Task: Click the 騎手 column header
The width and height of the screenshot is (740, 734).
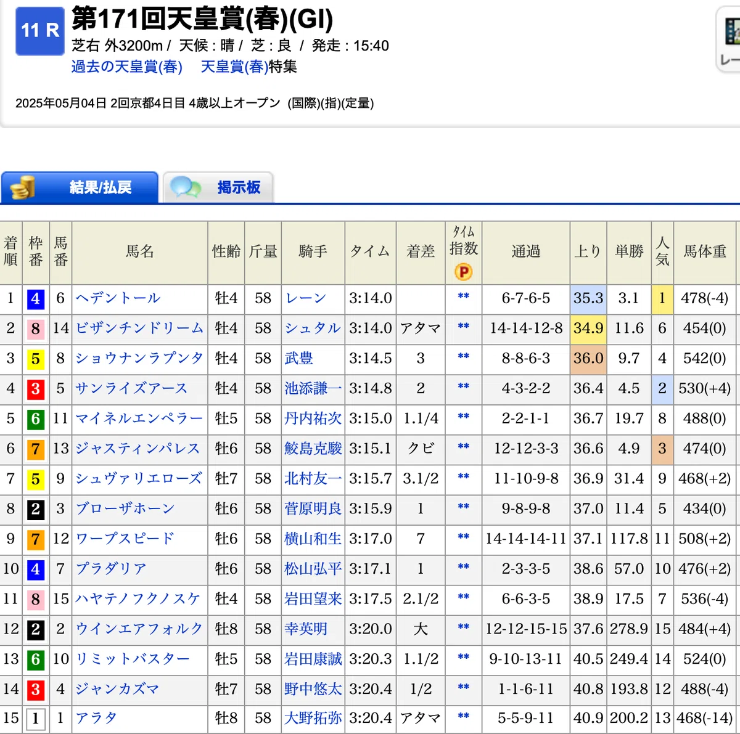Action: [313, 251]
